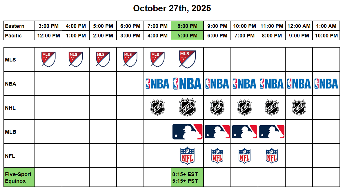Select the large MLS logo at 8:00 PM
This screenshot has width=343, height=190.
pyautogui.click(x=187, y=59)
